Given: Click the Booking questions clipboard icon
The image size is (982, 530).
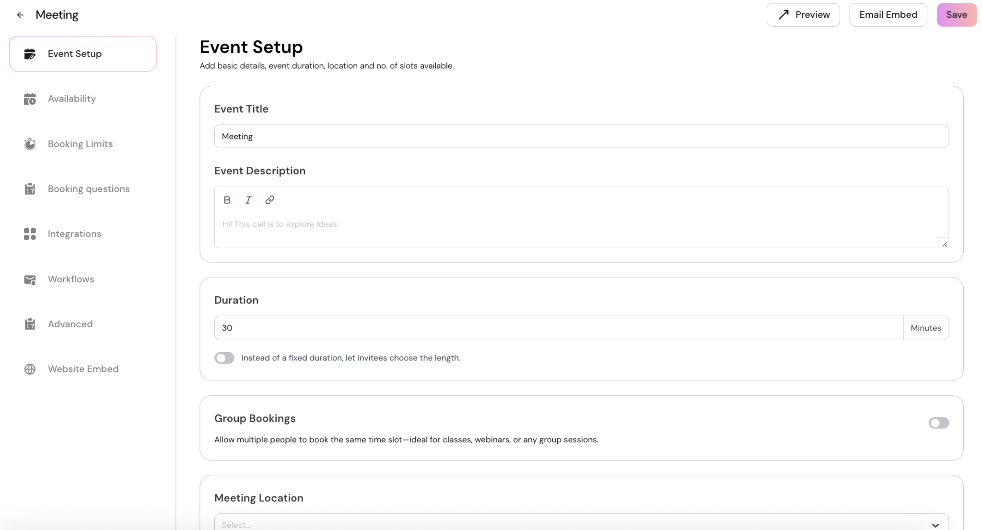Looking at the screenshot, I should tap(30, 189).
